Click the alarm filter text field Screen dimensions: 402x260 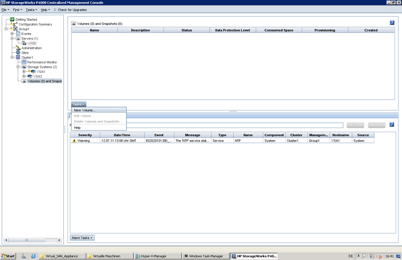tap(235, 125)
